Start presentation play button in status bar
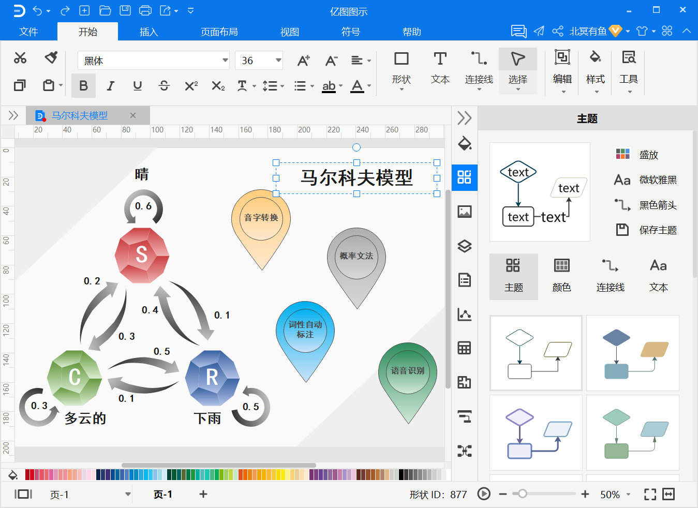698x508 pixels. 484,494
